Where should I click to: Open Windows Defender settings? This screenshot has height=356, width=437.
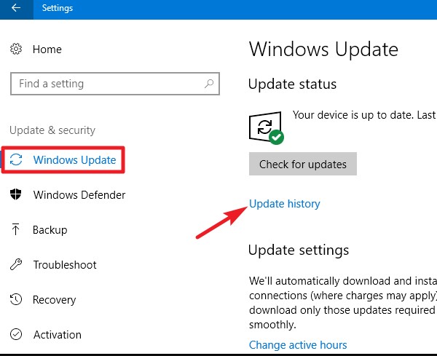click(79, 194)
